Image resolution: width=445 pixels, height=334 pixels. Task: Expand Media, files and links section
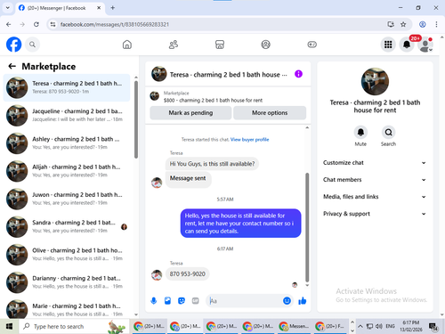coord(375,197)
